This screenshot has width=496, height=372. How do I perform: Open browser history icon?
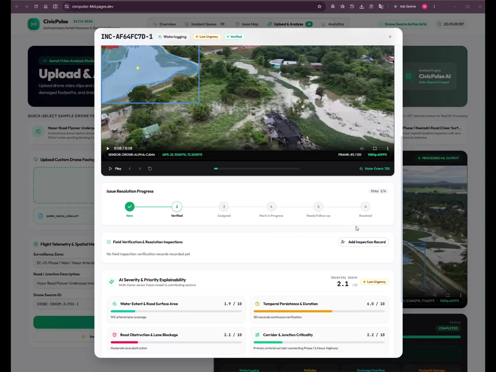352,6
